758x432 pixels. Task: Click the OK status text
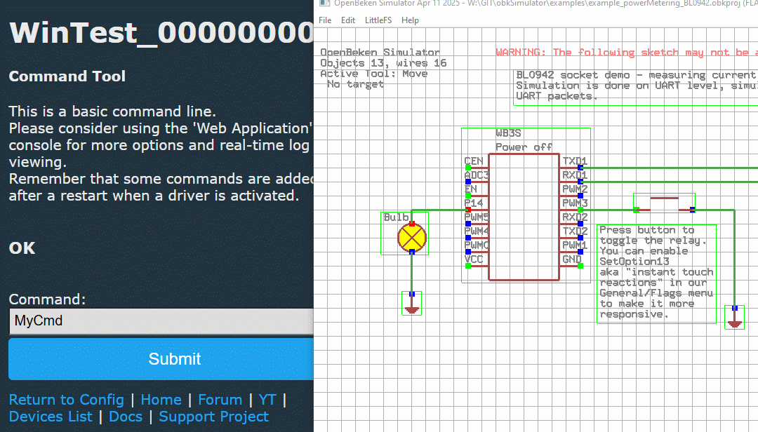click(x=22, y=248)
